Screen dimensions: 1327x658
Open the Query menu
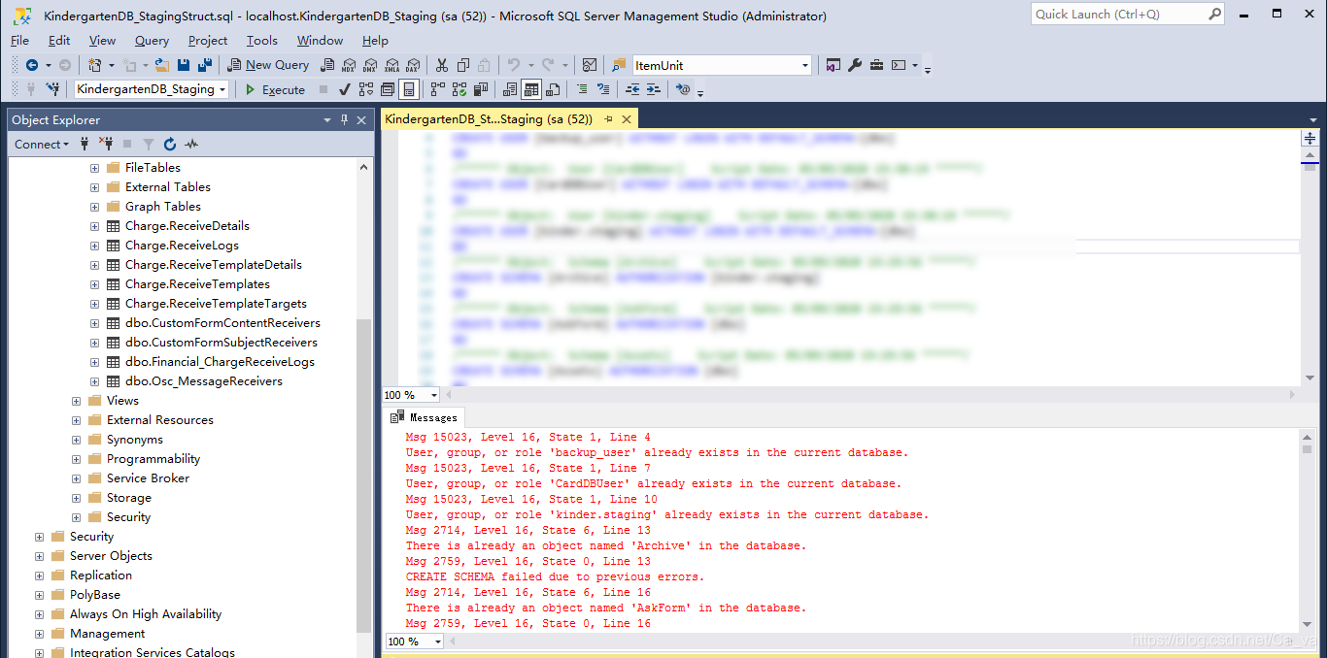152,40
